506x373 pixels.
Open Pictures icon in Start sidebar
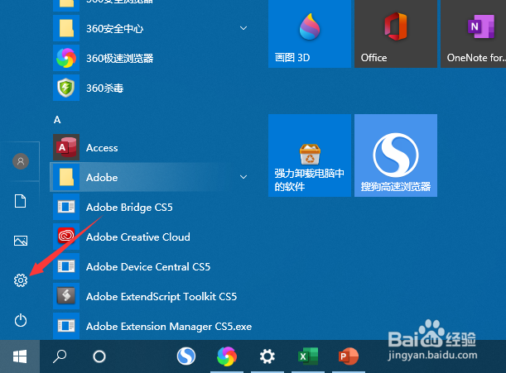point(21,241)
